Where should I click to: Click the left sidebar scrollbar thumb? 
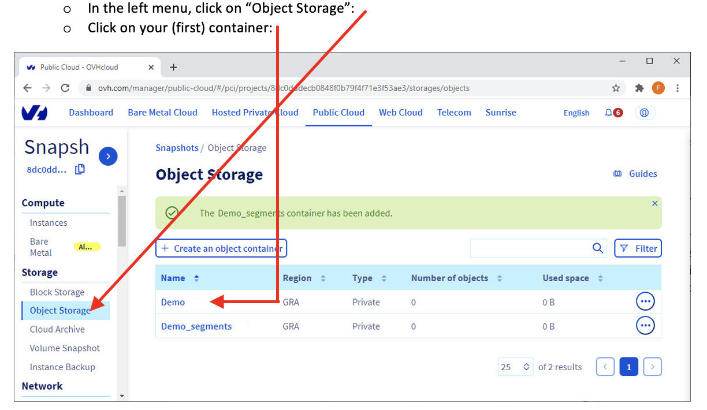(122, 219)
